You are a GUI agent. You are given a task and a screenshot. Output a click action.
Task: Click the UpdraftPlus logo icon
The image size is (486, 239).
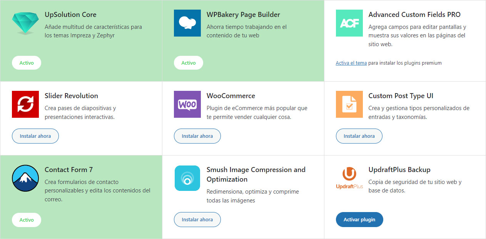349,178
